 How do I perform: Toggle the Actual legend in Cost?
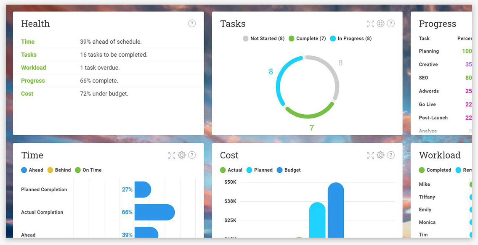231,170
